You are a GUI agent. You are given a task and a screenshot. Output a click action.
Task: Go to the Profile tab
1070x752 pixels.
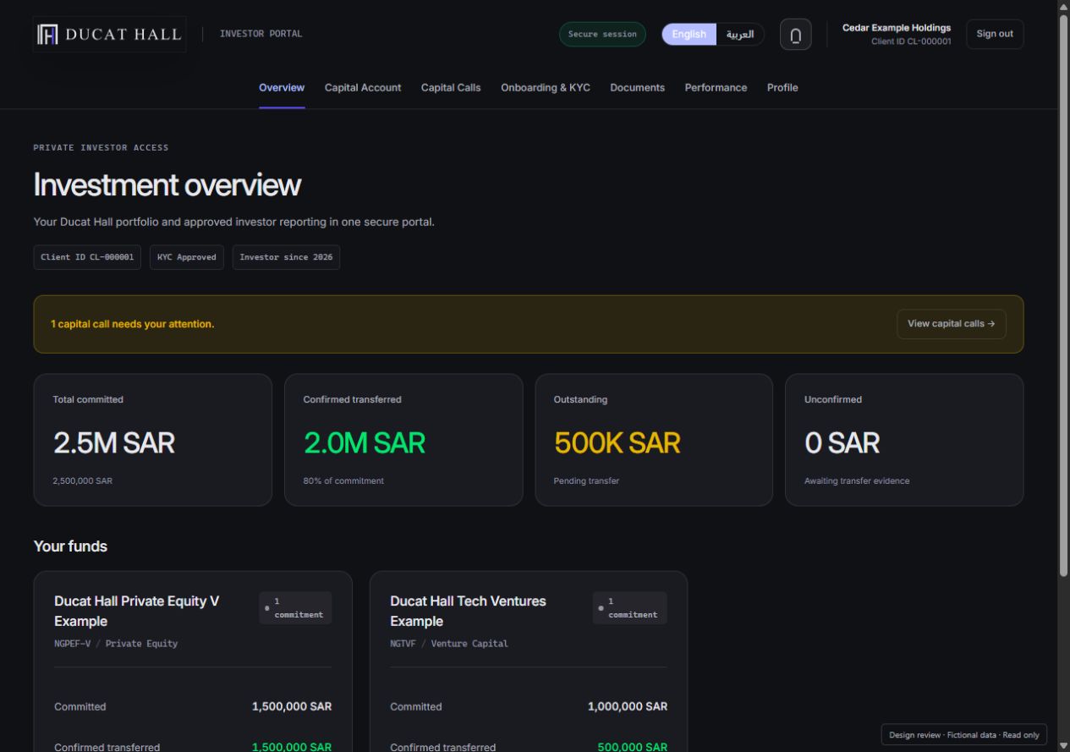click(x=782, y=88)
